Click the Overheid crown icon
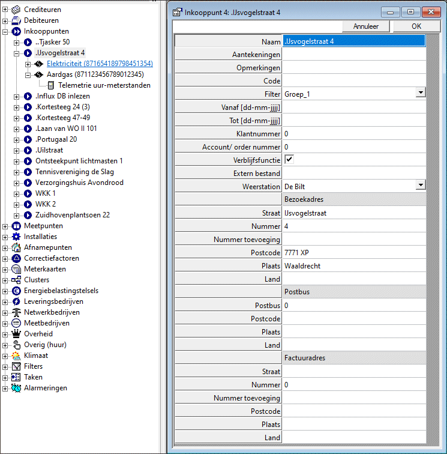This screenshot has height=454, width=447. pyautogui.click(x=16, y=334)
